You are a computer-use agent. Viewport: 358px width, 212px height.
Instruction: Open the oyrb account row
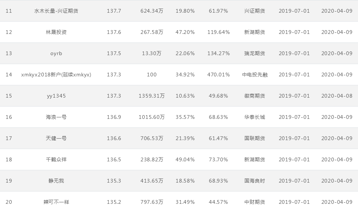pyautogui.click(x=56, y=54)
